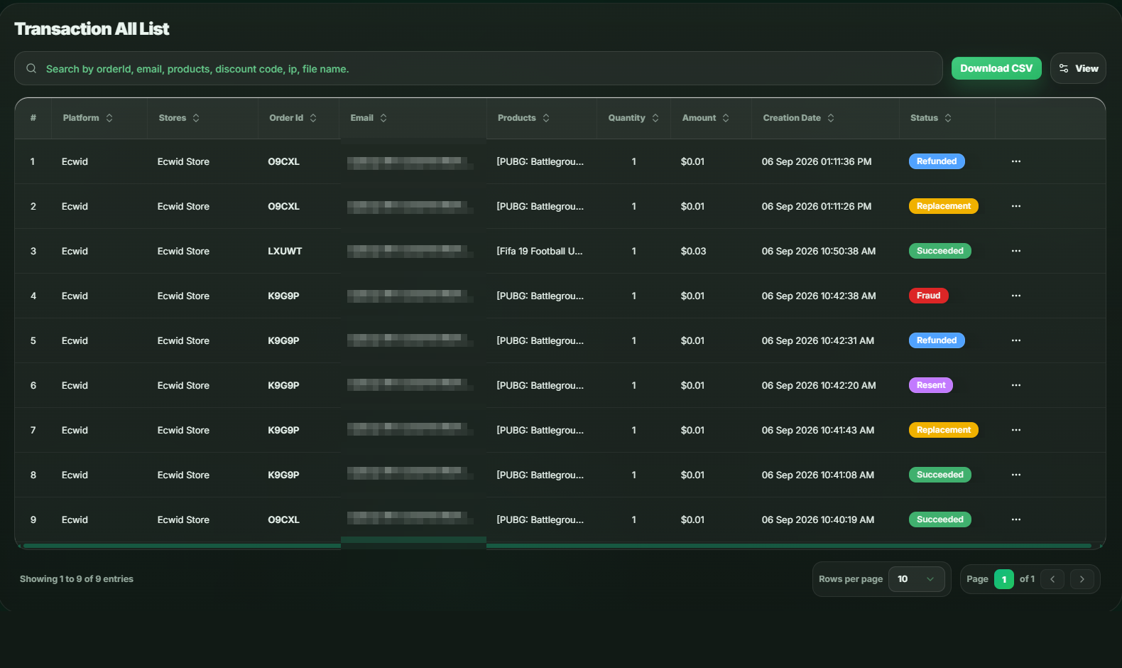
Task: Open the View column options
Action: [1078, 68]
